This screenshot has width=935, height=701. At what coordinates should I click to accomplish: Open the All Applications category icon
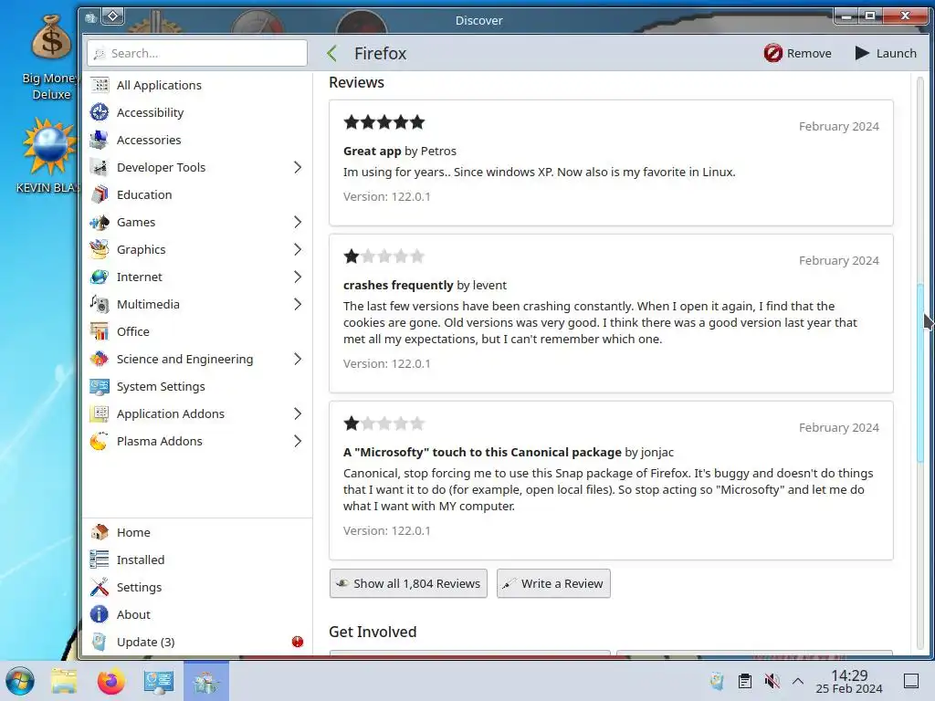pos(100,85)
